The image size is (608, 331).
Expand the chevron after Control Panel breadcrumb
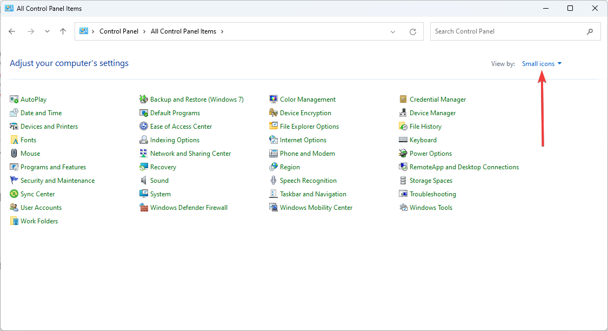144,32
